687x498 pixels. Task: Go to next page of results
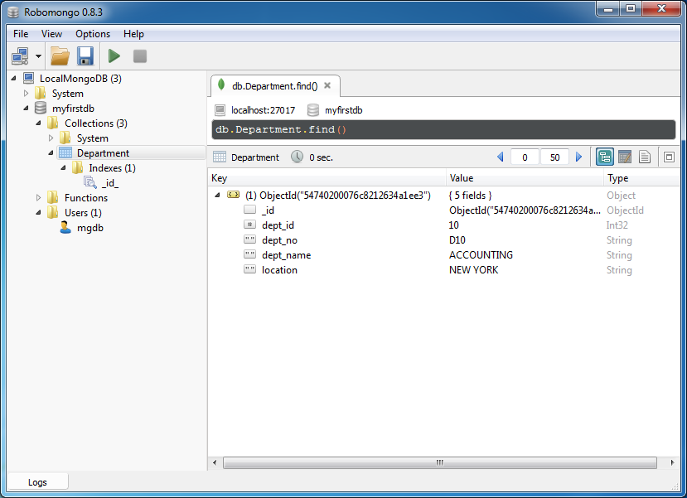pyautogui.click(x=578, y=157)
